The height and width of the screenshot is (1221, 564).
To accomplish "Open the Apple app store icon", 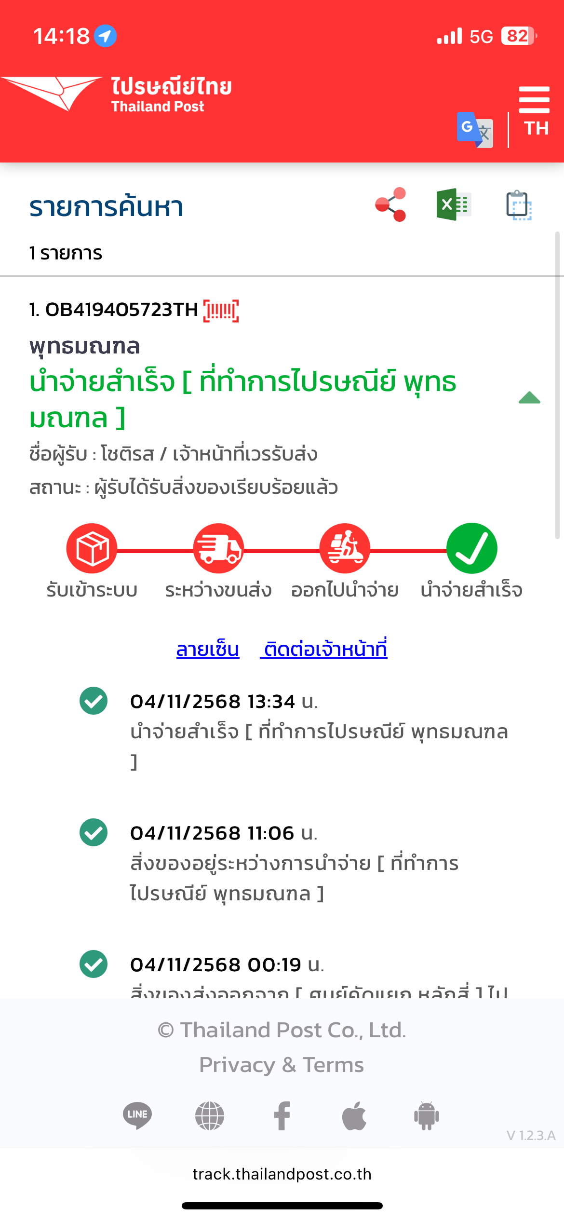I will tap(354, 1115).
